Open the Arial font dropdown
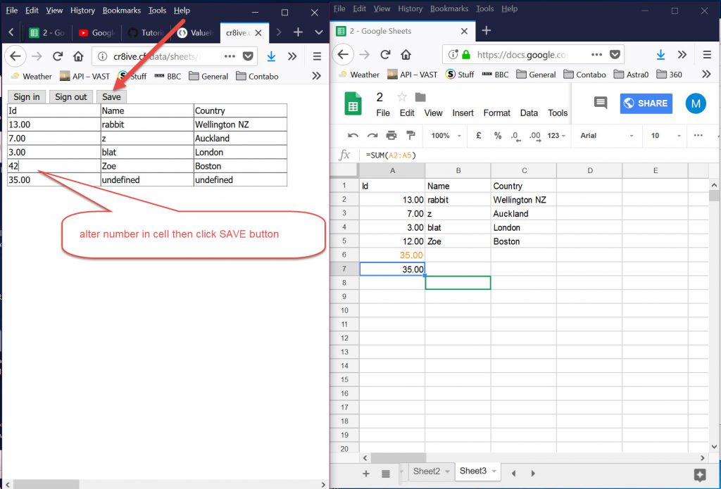This screenshot has width=721, height=489. pos(606,136)
